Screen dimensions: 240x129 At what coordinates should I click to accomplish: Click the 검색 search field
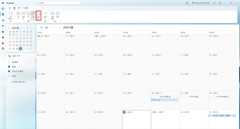click(x=58, y=3)
